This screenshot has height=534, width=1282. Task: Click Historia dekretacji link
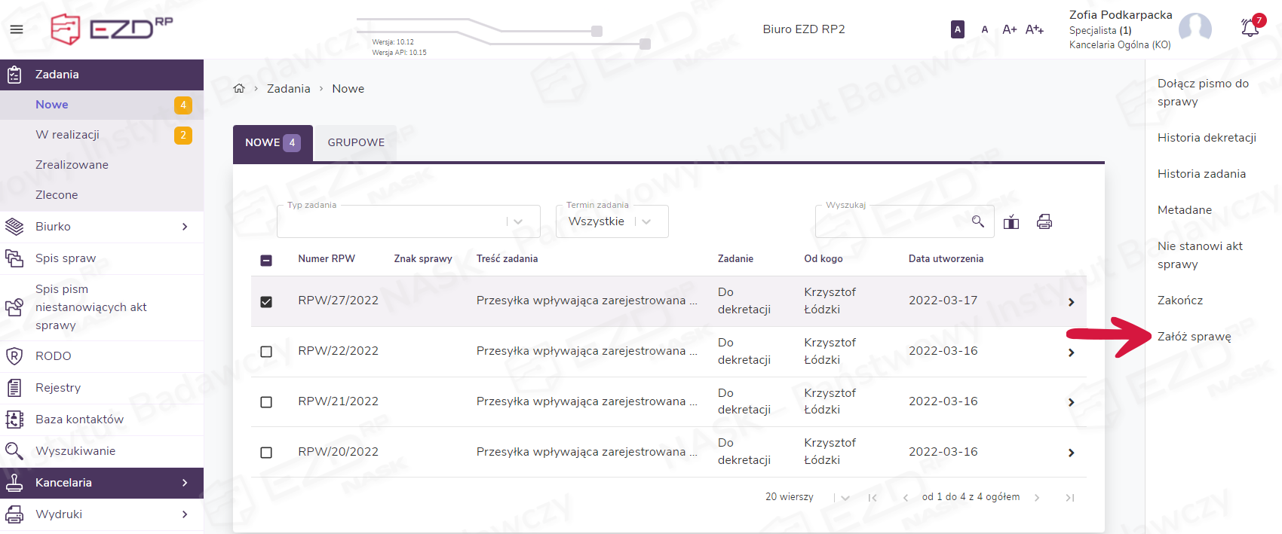point(1207,138)
